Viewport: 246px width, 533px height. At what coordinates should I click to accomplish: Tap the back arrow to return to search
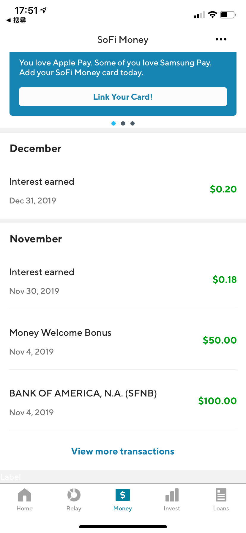coord(9,20)
